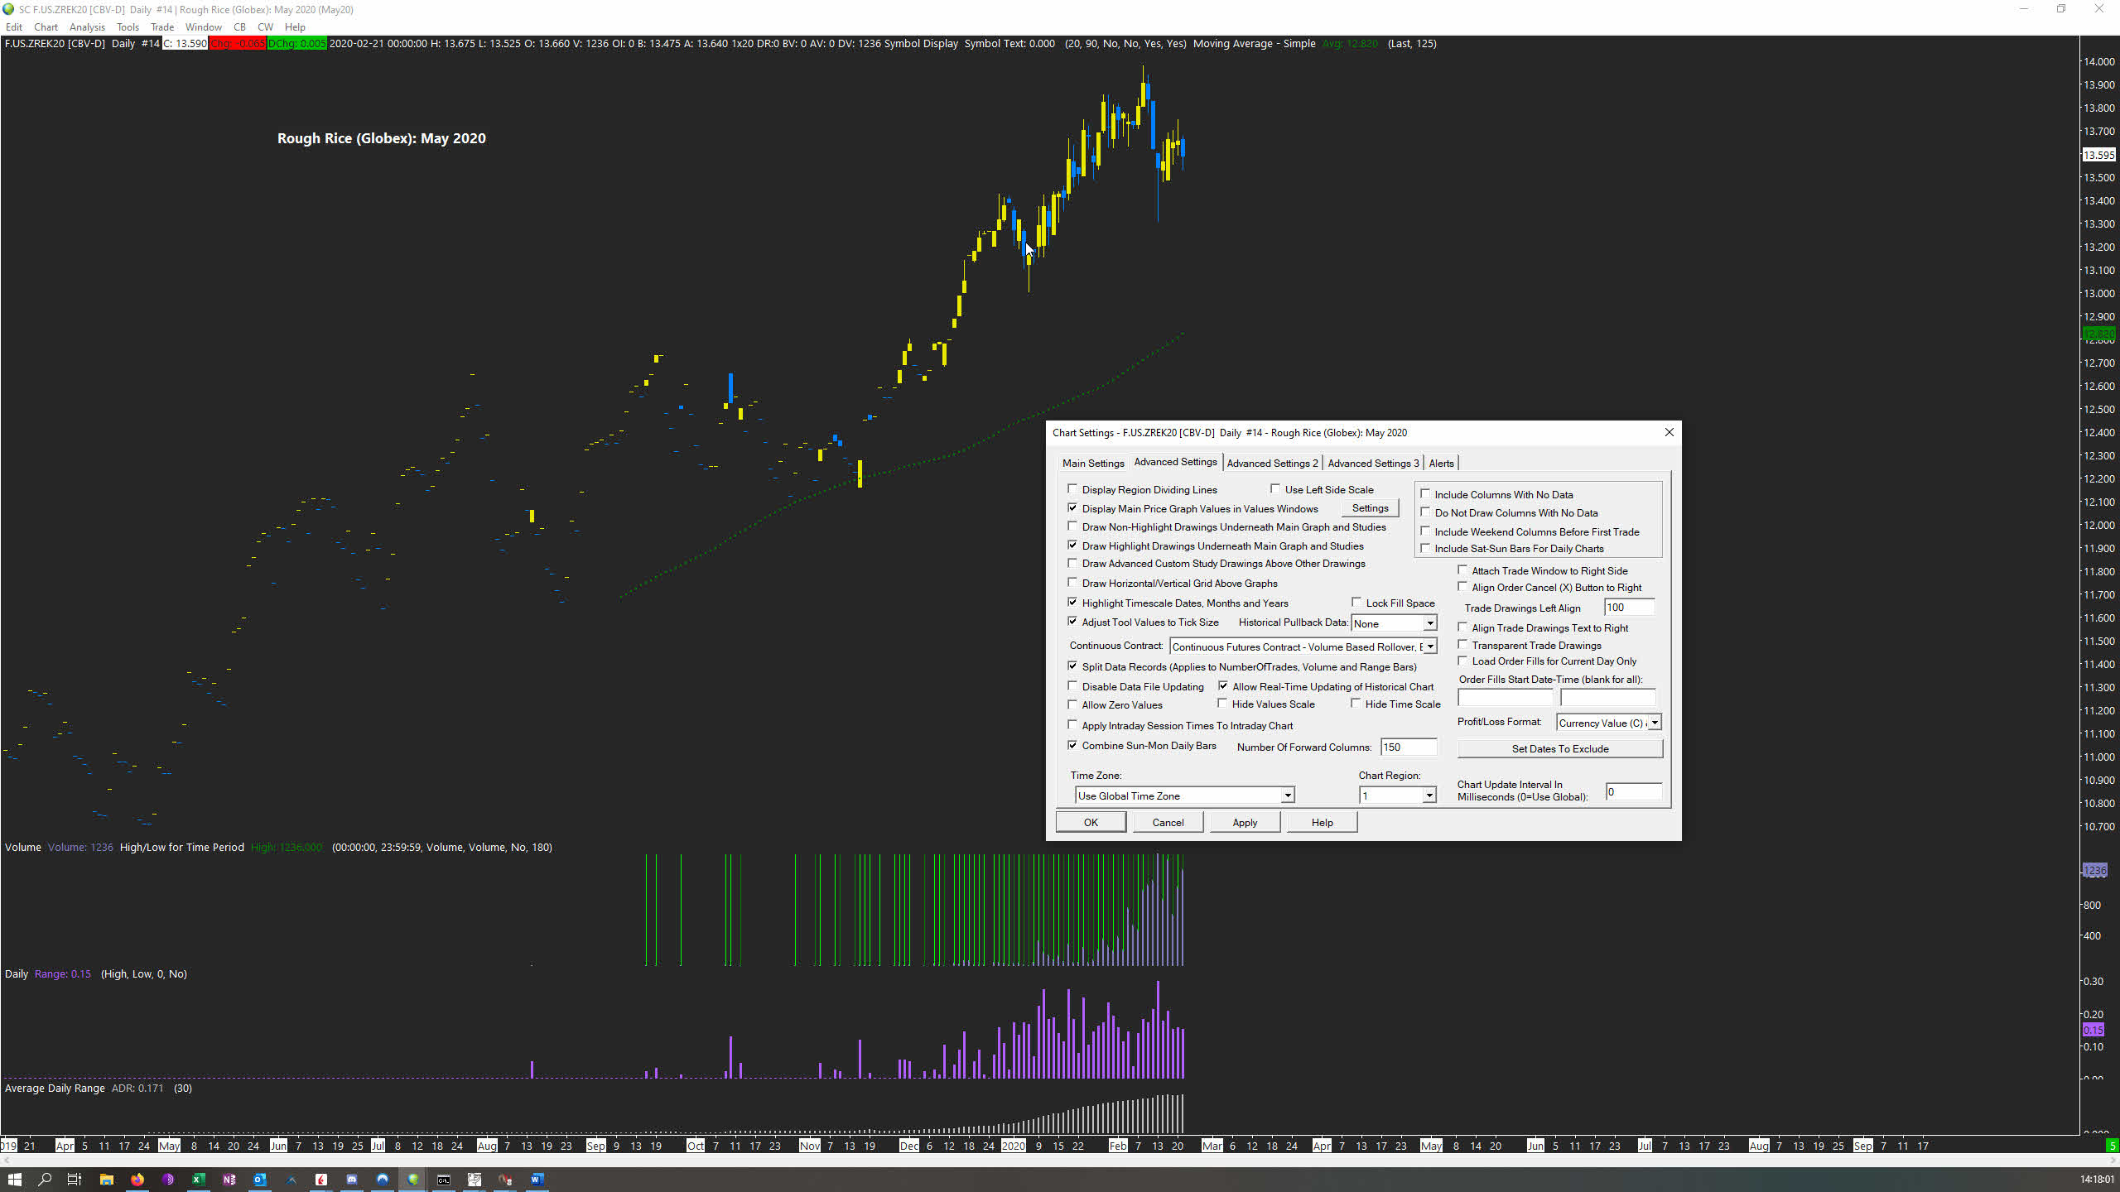The width and height of the screenshot is (2120, 1192).
Task: Open OneNote from the taskbar
Action: pos(229,1180)
